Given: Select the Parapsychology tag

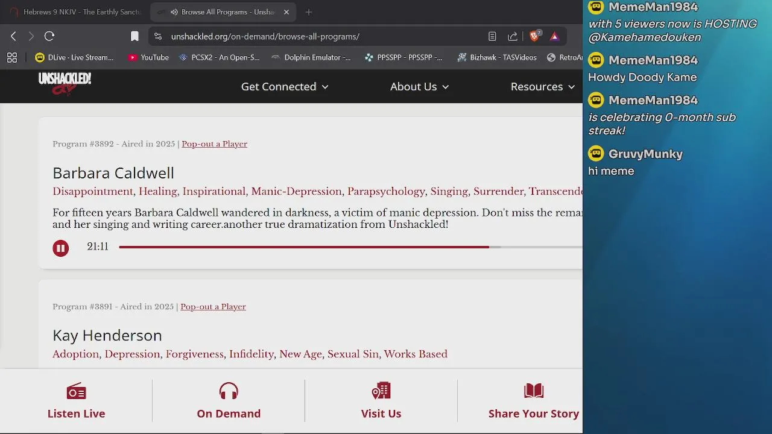Looking at the screenshot, I should [386, 192].
